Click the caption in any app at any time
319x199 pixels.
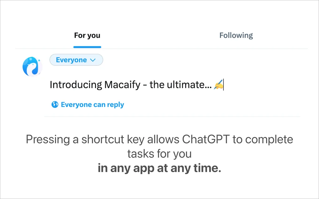pos(159,168)
